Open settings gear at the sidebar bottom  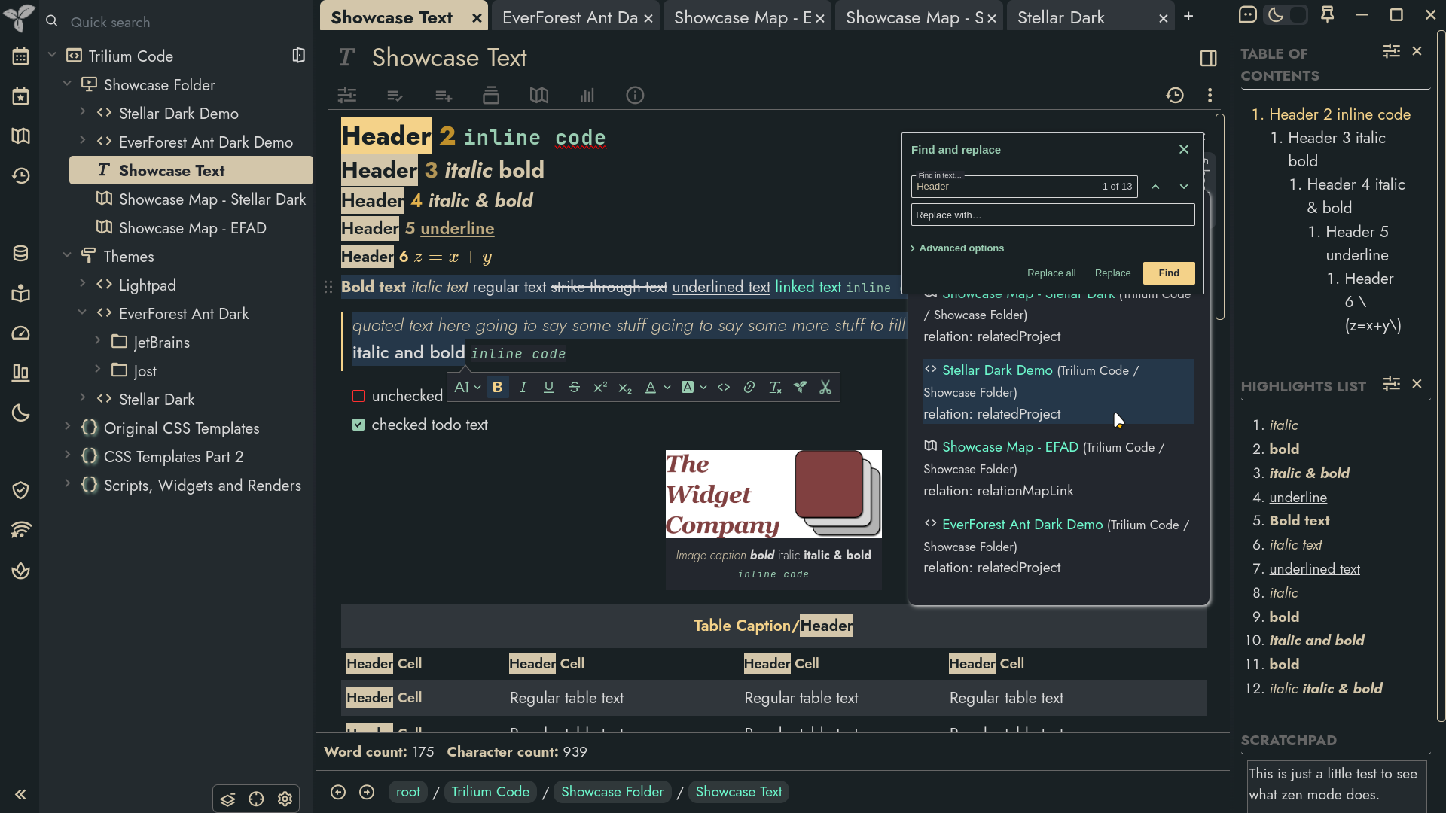coord(285,799)
